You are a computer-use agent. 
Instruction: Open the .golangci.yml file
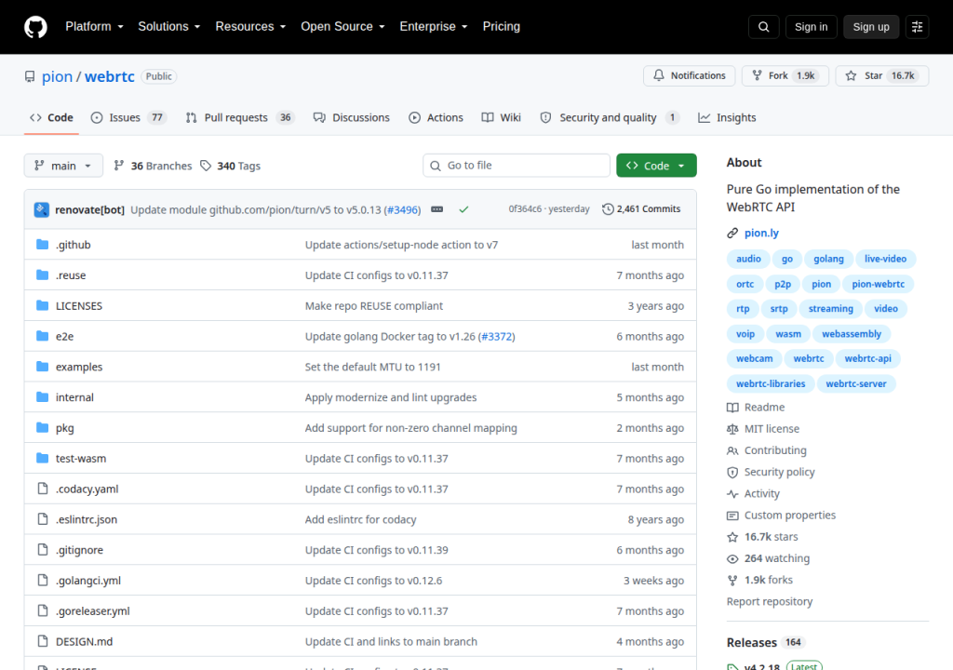click(88, 581)
